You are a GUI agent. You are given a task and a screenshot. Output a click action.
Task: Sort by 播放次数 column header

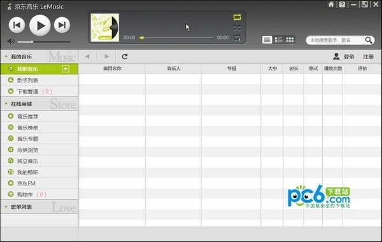point(333,69)
